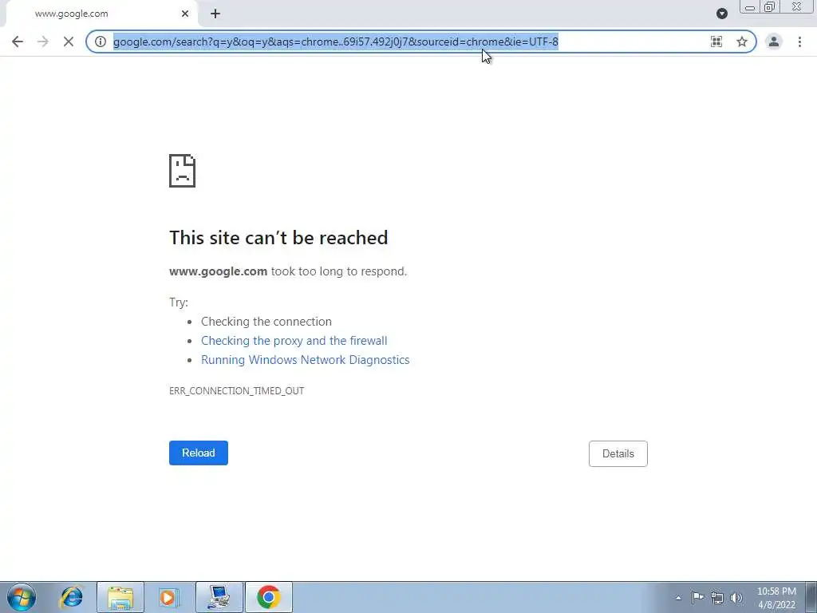Click the Details button

[618, 453]
